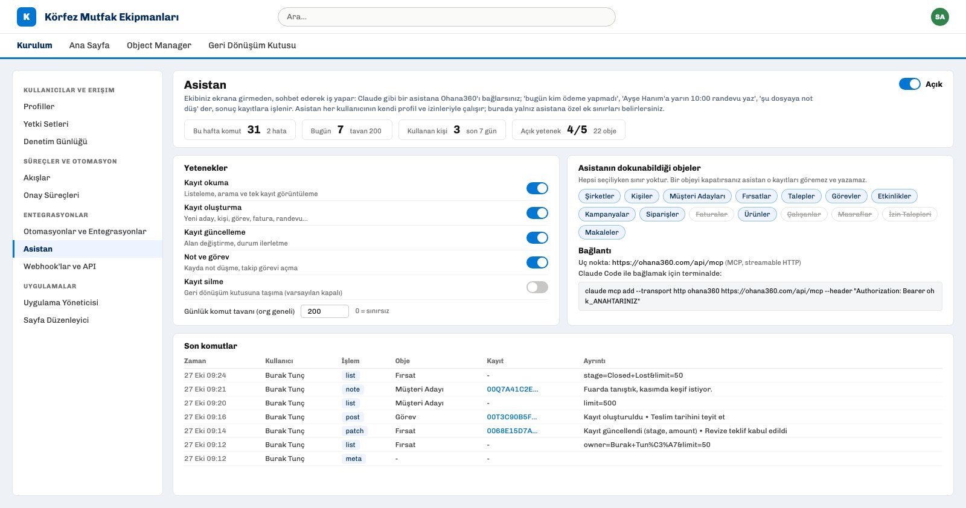Open Webhook'lar ve API page
The height and width of the screenshot is (508, 966).
[x=88, y=267]
